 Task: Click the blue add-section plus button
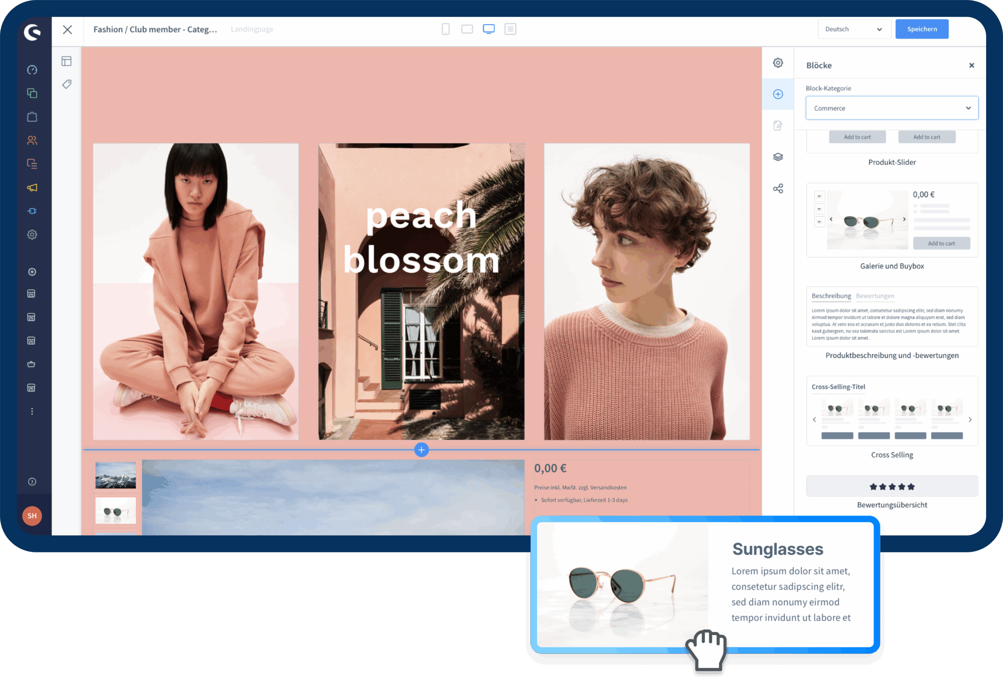coord(421,450)
